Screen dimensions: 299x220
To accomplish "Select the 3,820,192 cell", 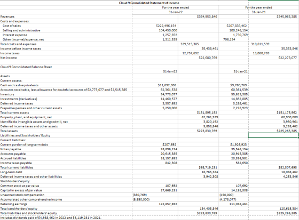I will [x=210, y=121].
